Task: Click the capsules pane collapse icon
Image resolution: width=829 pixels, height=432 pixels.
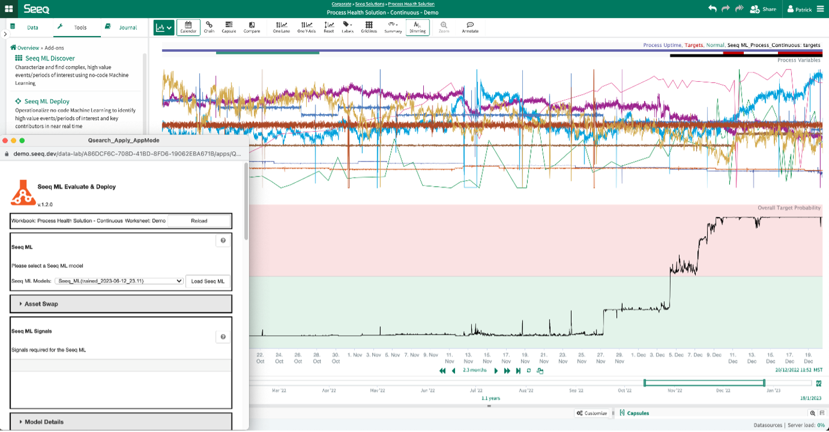Action: (x=822, y=413)
